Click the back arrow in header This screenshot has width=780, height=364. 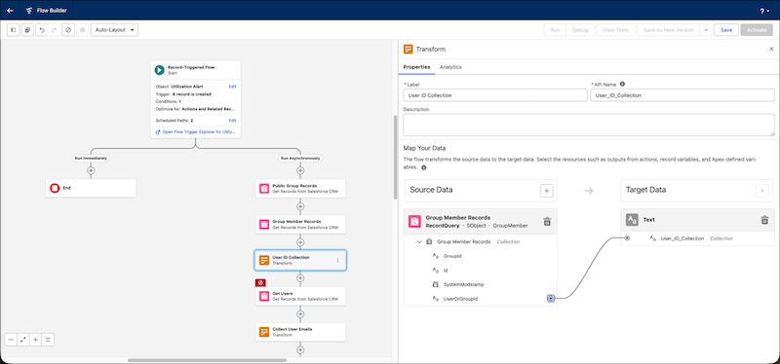[10, 11]
